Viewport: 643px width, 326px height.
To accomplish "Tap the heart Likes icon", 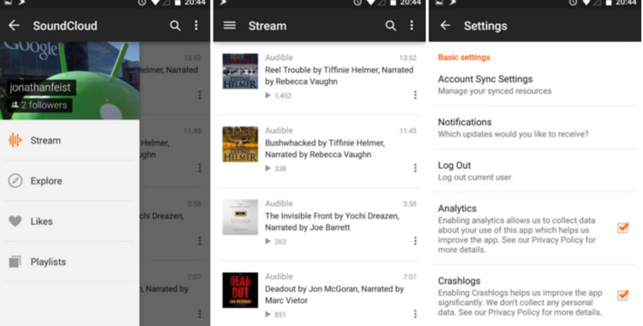I will point(15,221).
